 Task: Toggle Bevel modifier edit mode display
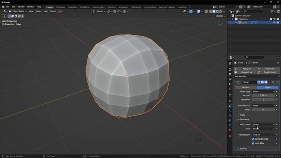(259, 82)
